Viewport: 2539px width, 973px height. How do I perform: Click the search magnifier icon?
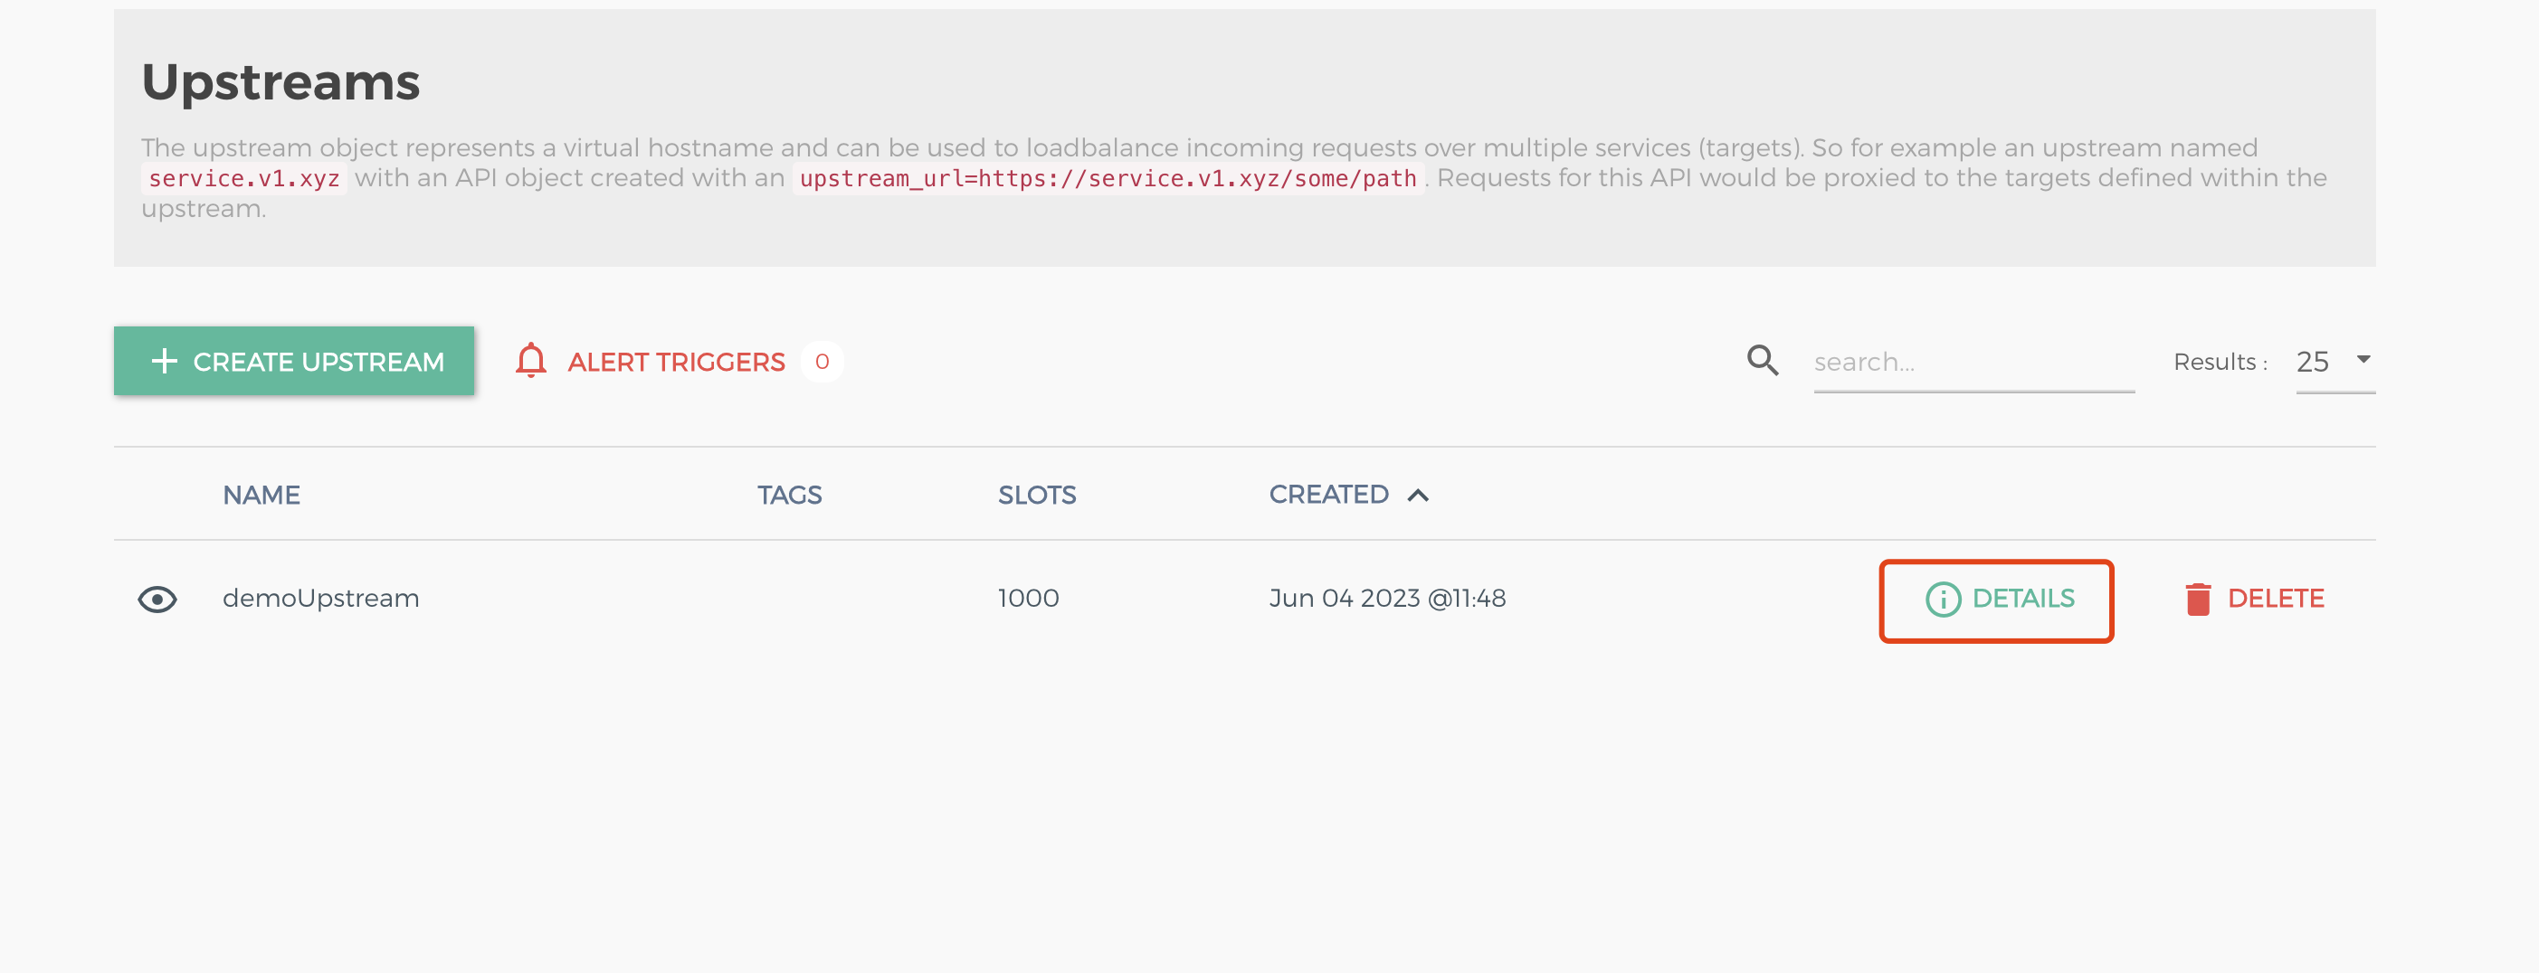pyautogui.click(x=1763, y=361)
